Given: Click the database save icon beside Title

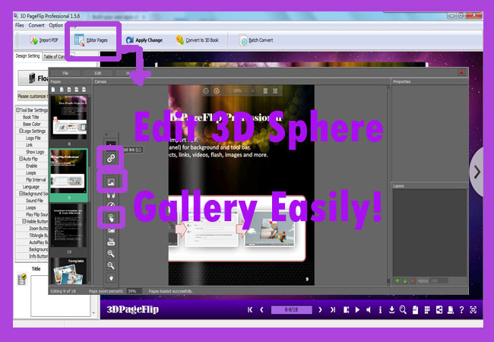Looking at the screenshot, I should (x=22, y=280).
